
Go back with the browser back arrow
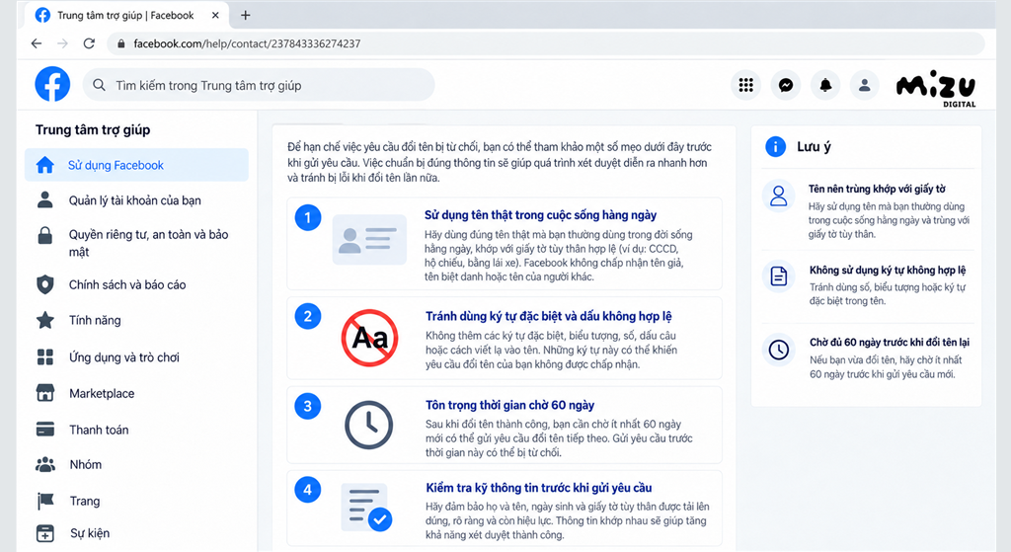click(x=37, y=43)
